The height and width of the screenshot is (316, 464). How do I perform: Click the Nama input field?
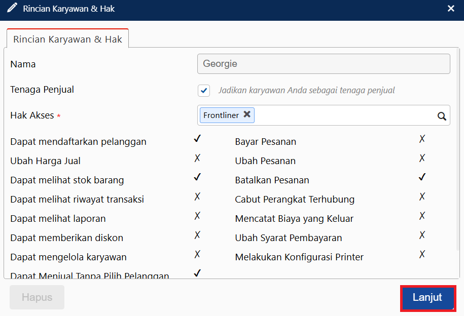[324, 64]
